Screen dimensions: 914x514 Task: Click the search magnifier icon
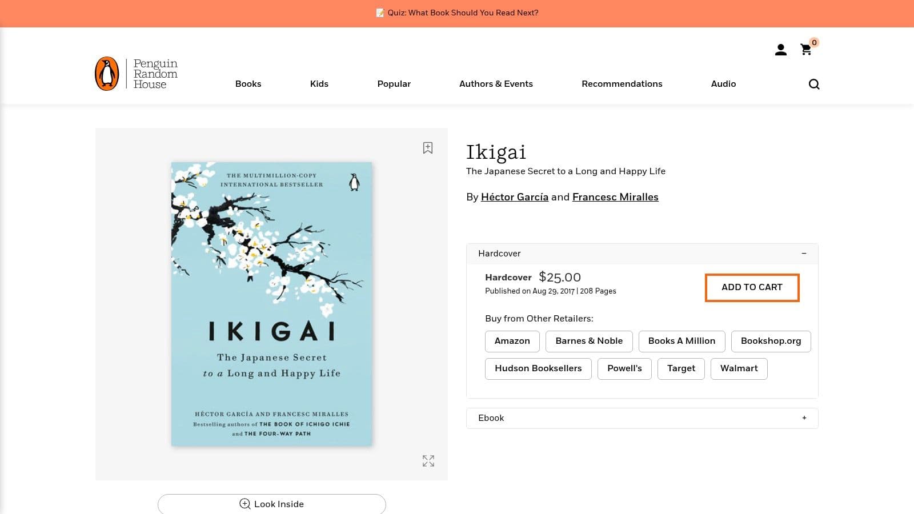(x=814, y=84)
